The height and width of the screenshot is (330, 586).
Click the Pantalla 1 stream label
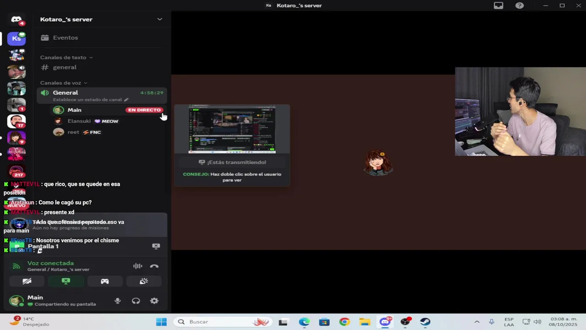point(43,246)
